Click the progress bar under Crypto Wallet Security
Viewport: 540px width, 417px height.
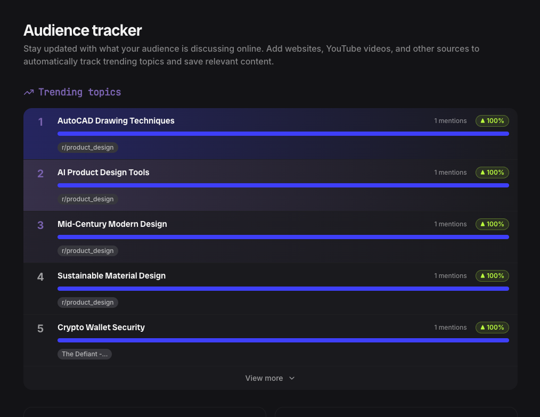coord(283,340)
